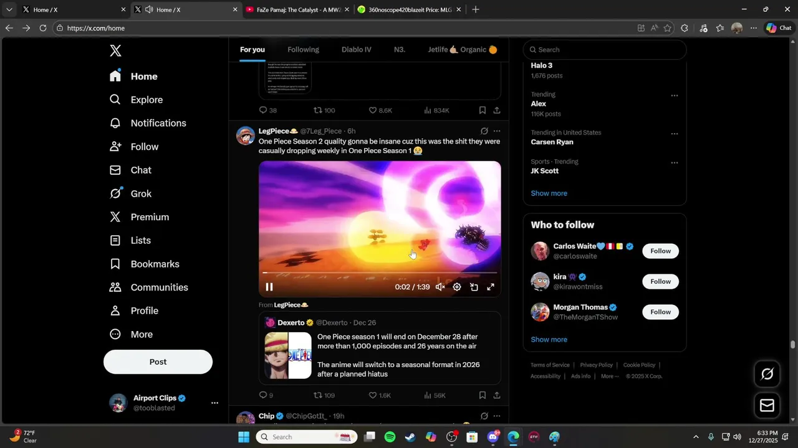Open options for Alex trending topic

[x=675, y=96]
